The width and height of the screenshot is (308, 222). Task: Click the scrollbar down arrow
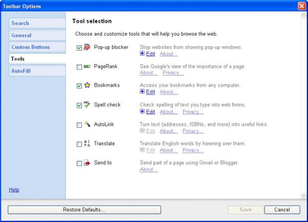pos(303,195)
